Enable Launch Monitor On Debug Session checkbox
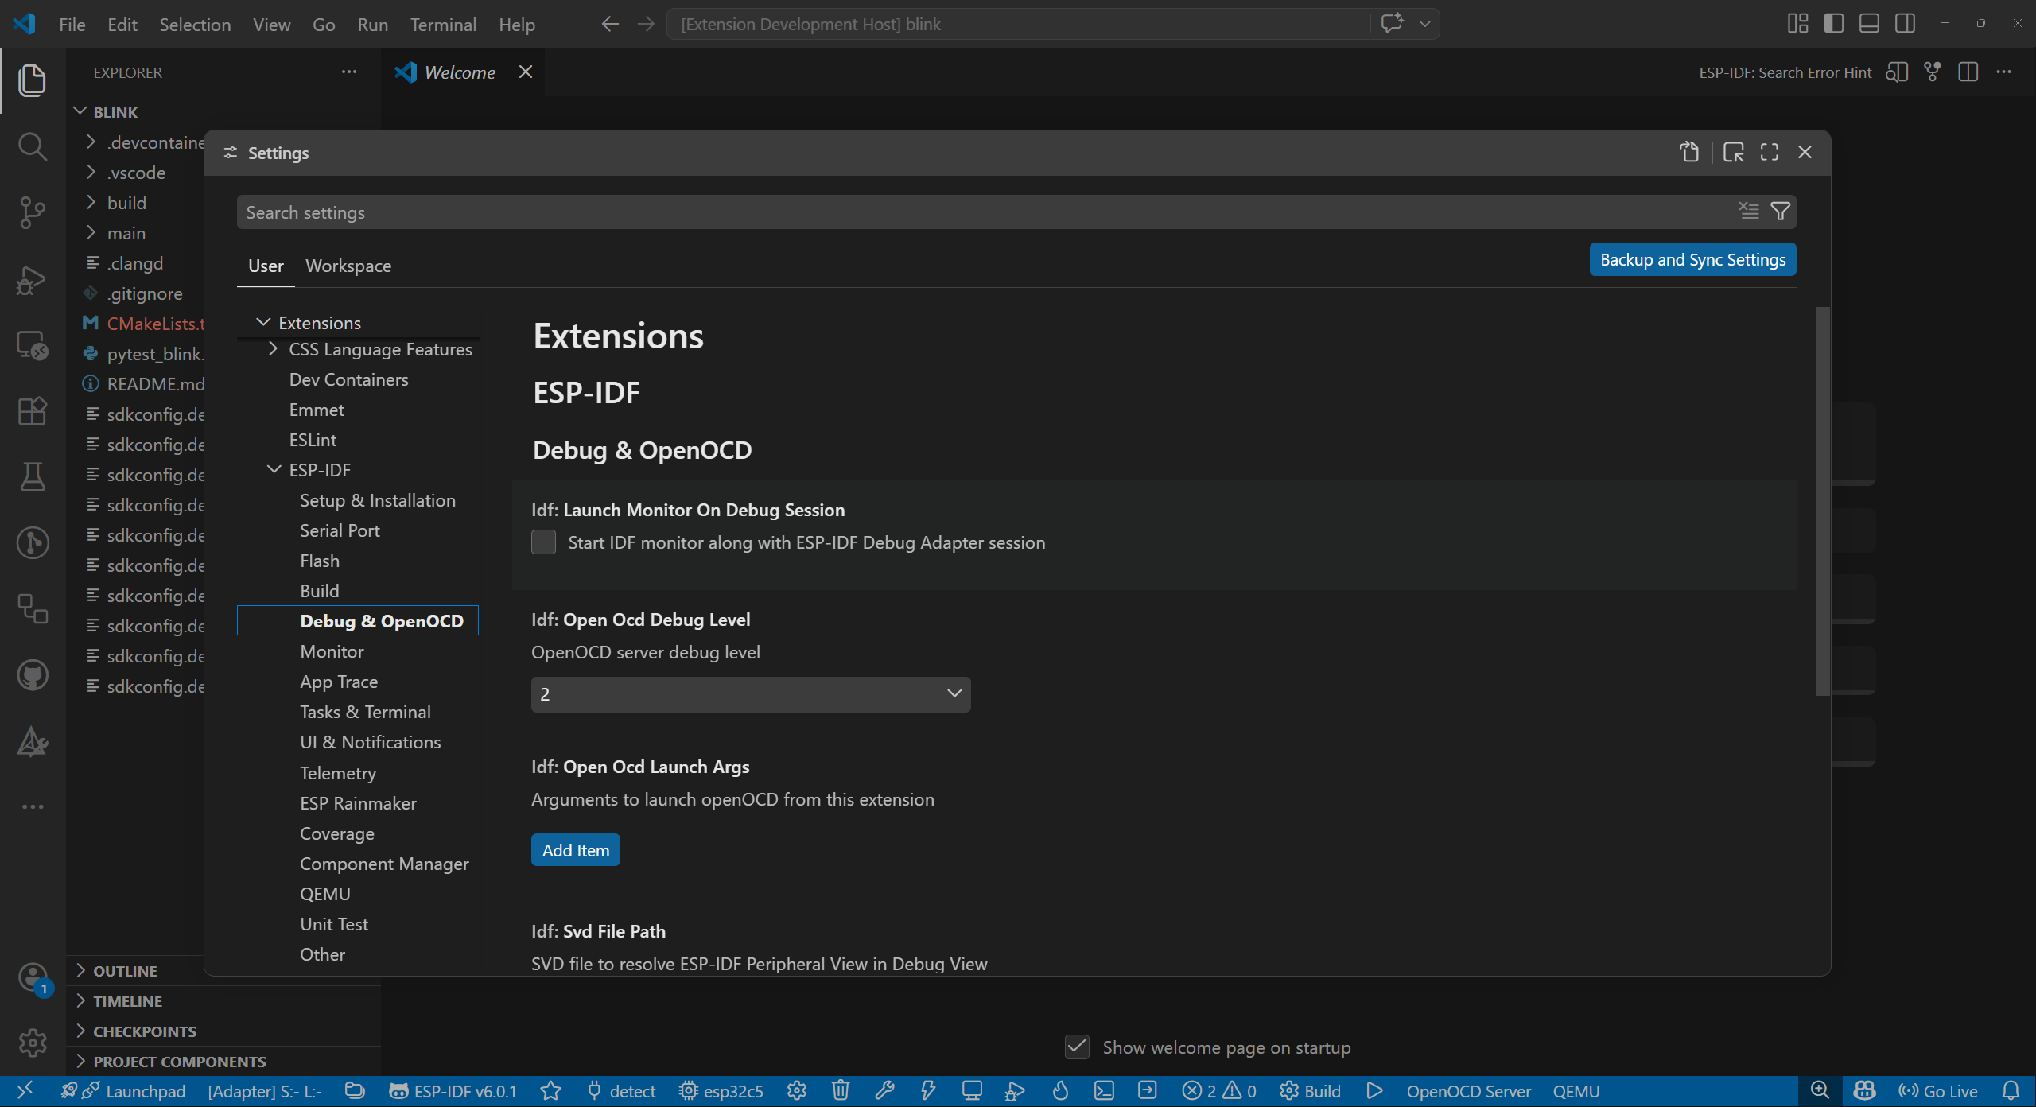 coord(543,542)
